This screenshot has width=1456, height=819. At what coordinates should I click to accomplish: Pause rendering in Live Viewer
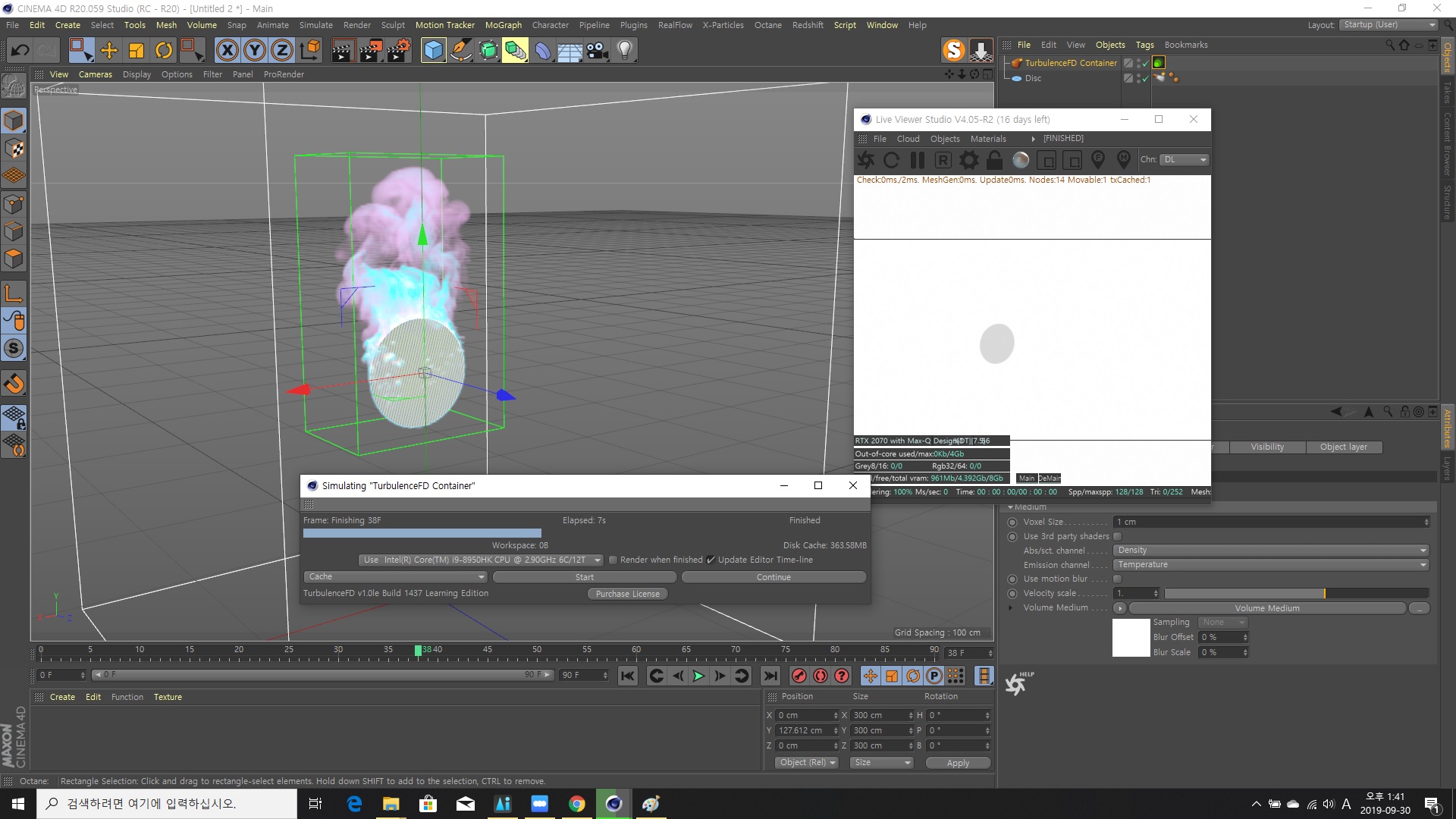coord(918,160)
